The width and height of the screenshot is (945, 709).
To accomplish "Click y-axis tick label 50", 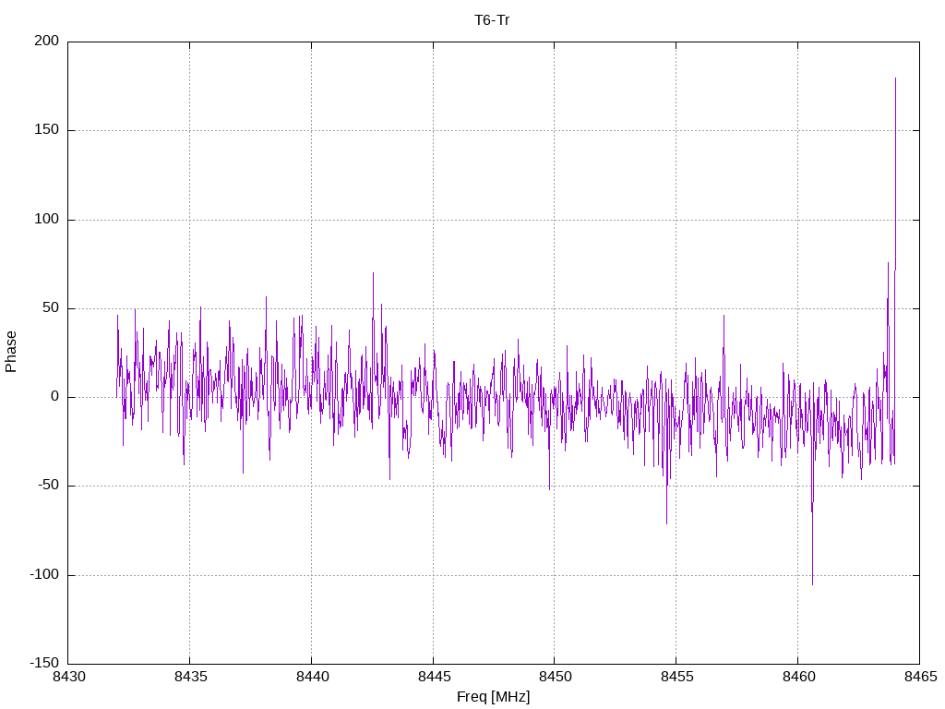I will 52,308.
